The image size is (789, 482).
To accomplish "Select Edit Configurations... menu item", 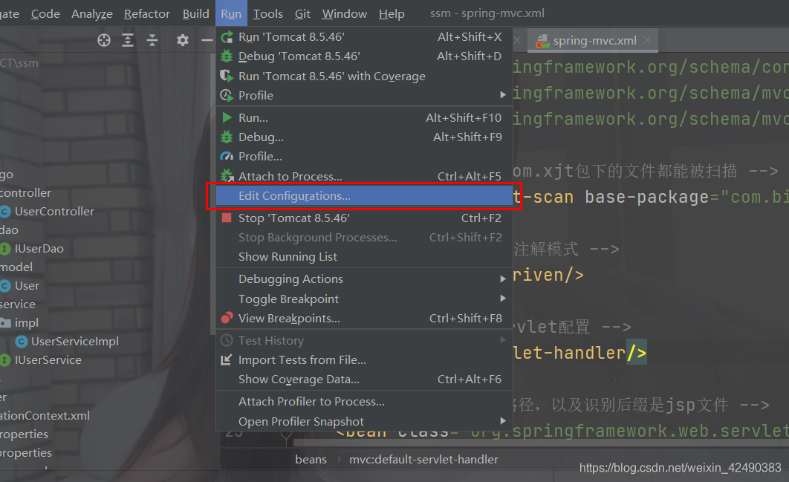I will coord(364,196).
